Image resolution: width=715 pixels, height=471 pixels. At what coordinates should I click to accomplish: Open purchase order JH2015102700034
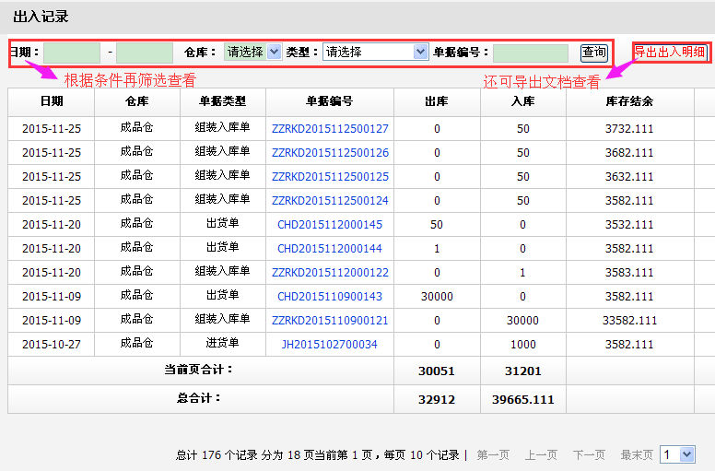pyautogui.click(x=330, y=345)
